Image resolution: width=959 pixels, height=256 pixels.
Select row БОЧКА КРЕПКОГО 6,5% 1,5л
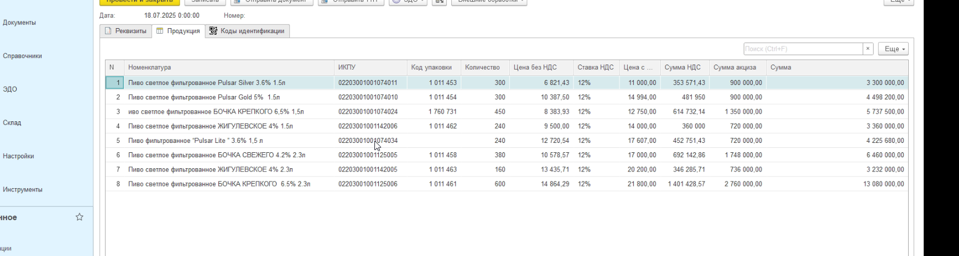(x=507, y=111)
